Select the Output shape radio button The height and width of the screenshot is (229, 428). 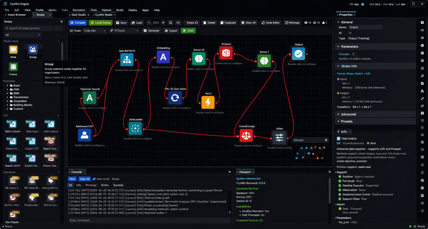tap(338, 93)
